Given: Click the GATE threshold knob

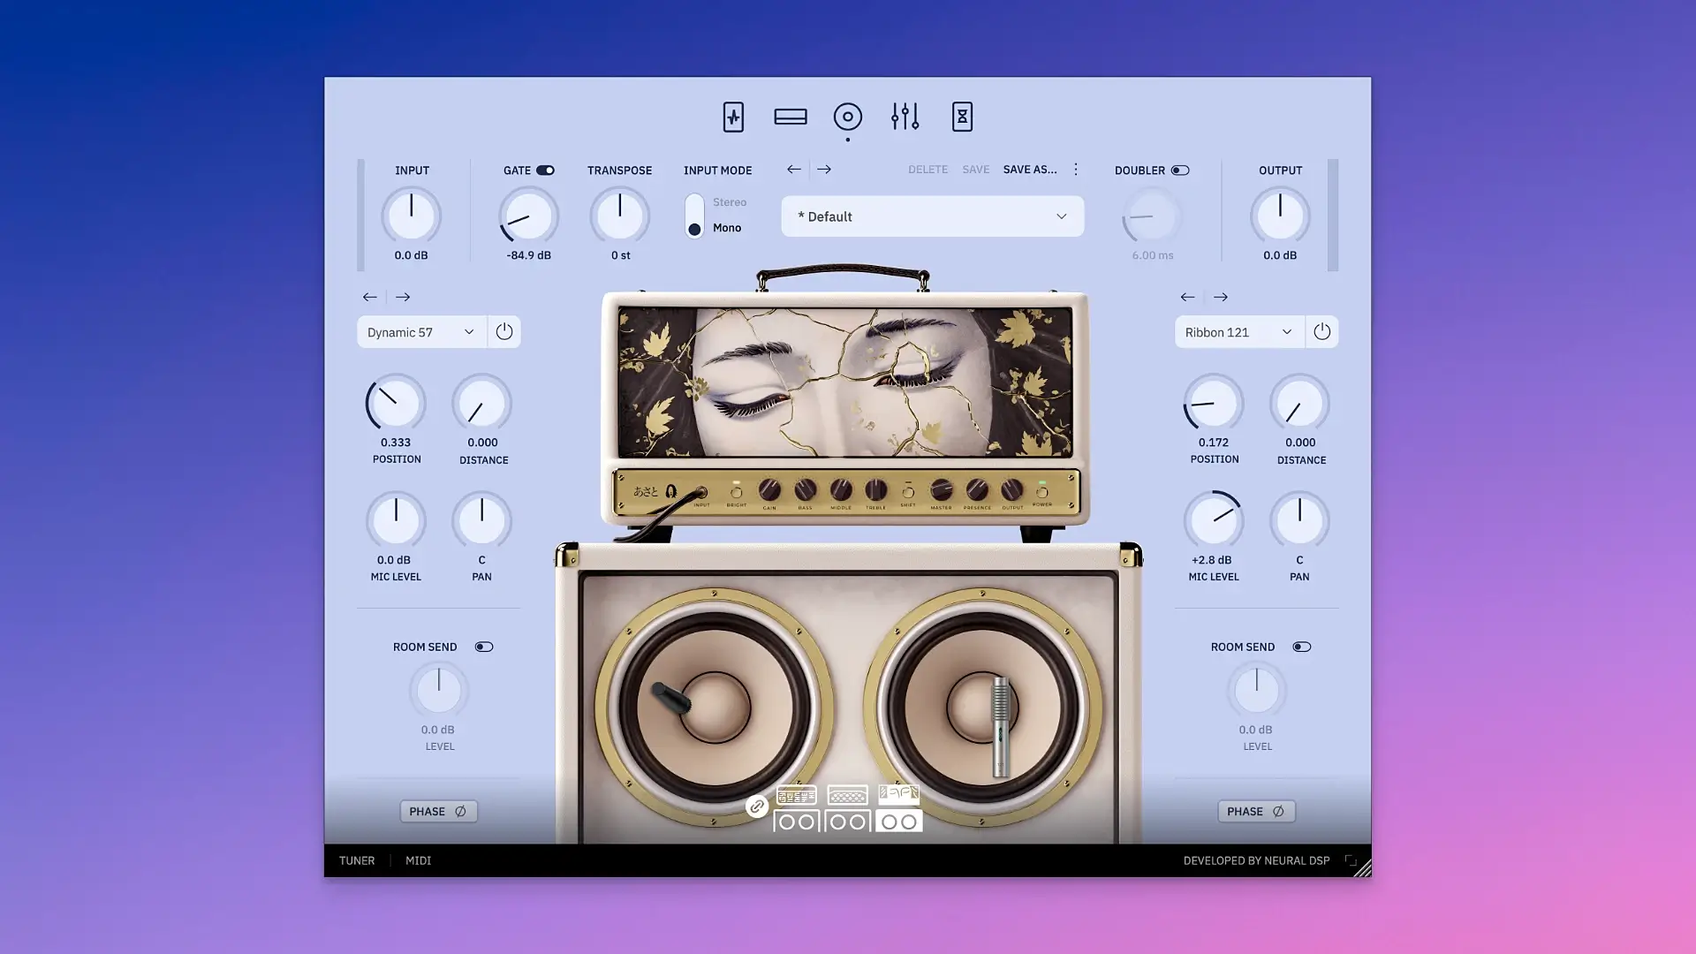Looking at the screenshot, I should [529, 216].
